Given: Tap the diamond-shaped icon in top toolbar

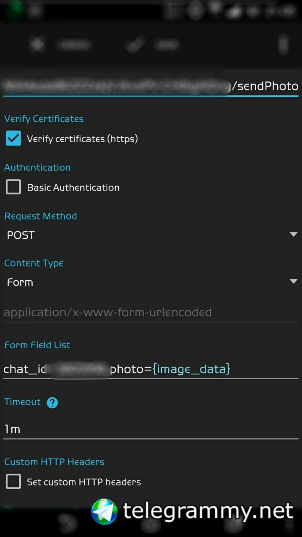Looking at the screenshot, I should tap(38, 44).
